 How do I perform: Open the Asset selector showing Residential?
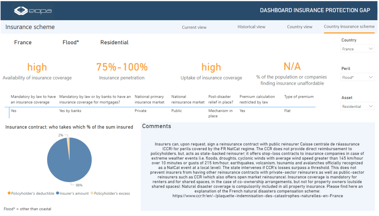[357, 106]
